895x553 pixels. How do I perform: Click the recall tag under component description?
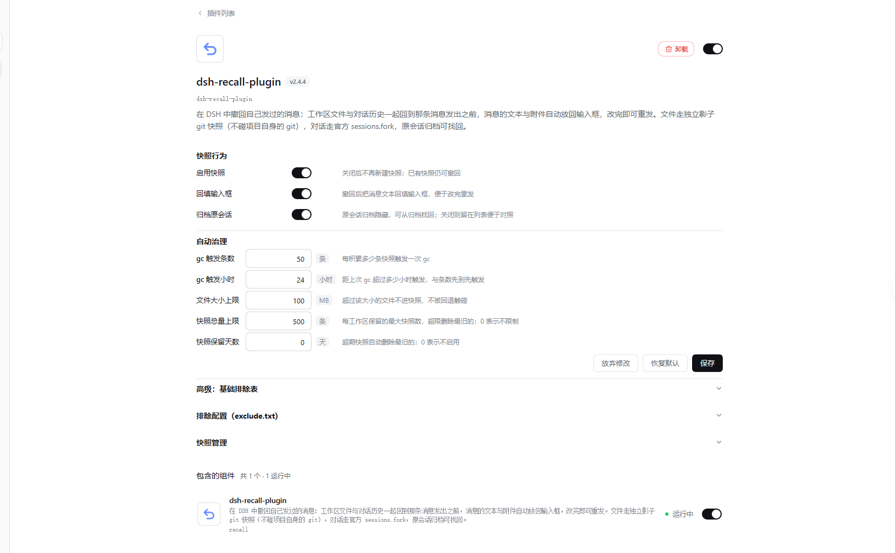tap(239, 529)
